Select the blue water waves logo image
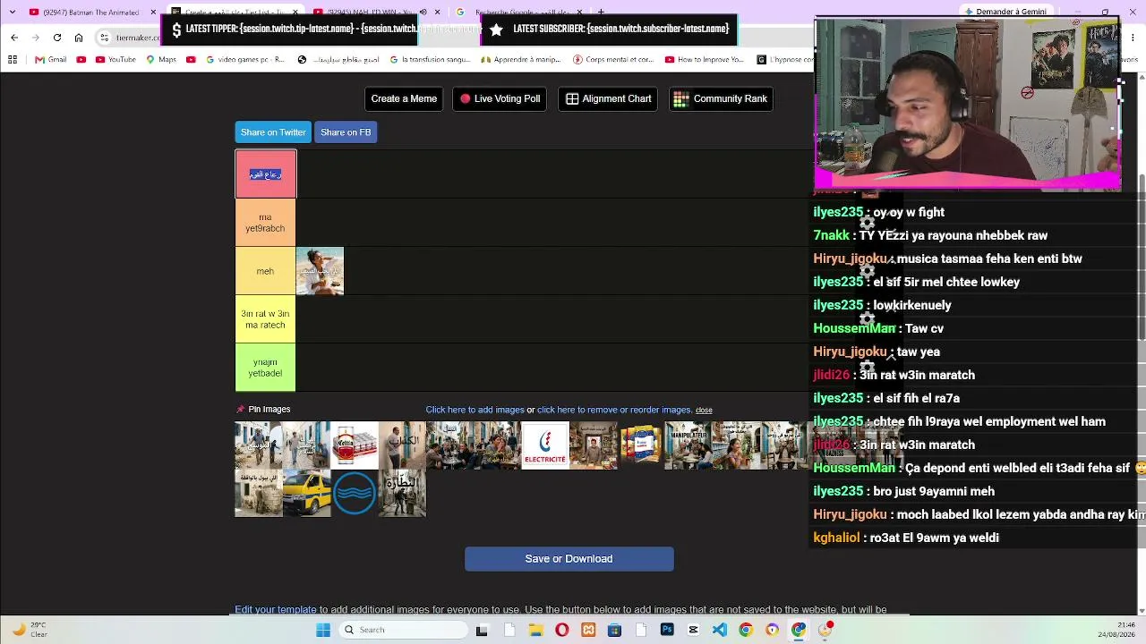The height and width of the screenshot is (644, 1146). pyautogui.click(x=355, y=494)
